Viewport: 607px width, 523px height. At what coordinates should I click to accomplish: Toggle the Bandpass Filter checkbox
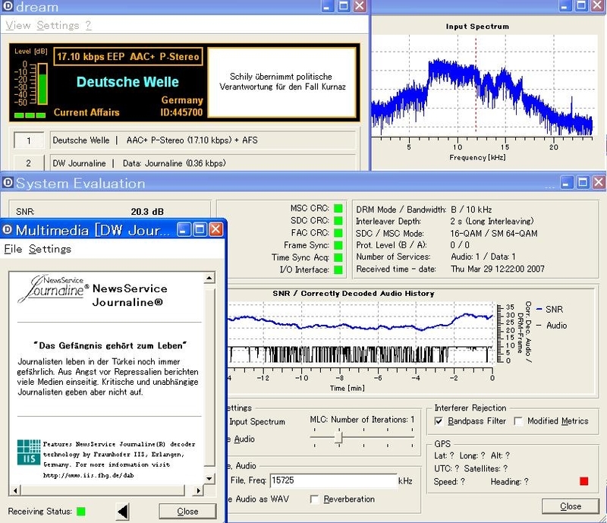[x=439, y=421]
